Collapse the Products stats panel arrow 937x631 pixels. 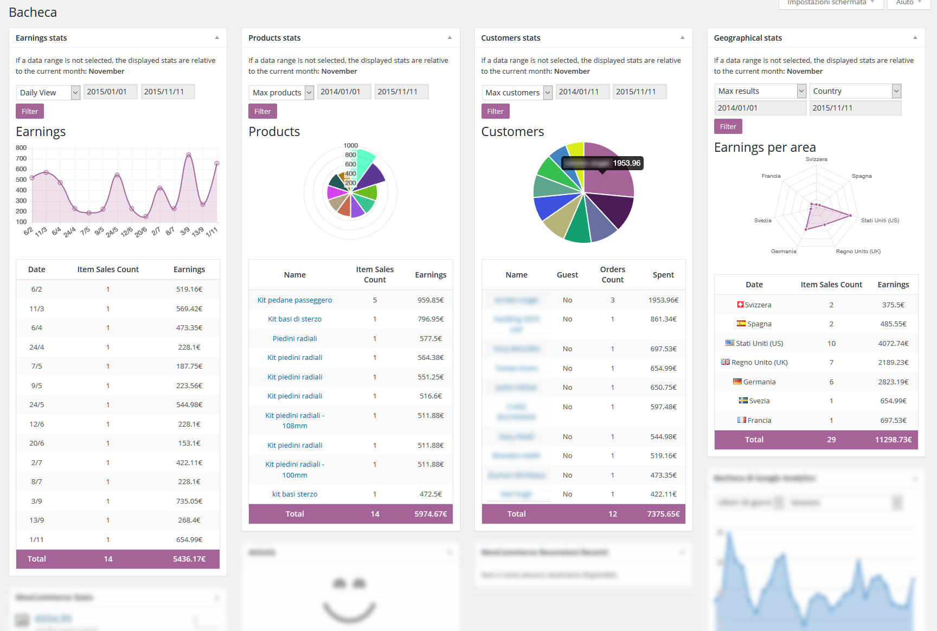[450, 38]
